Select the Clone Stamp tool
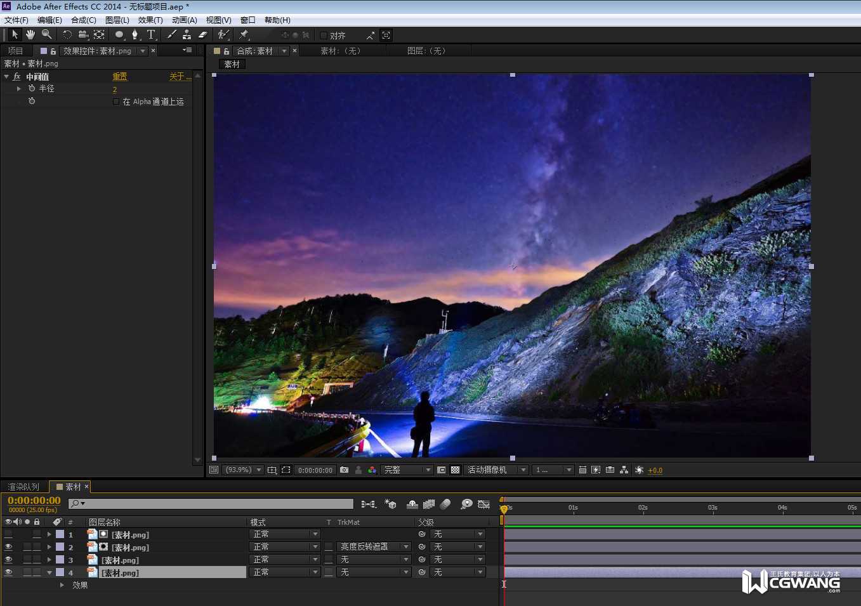 click(x=187, y=35)
